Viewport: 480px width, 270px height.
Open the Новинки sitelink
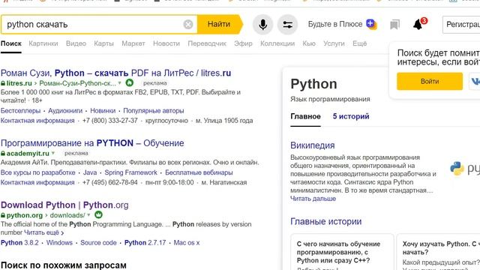(103, 110)
